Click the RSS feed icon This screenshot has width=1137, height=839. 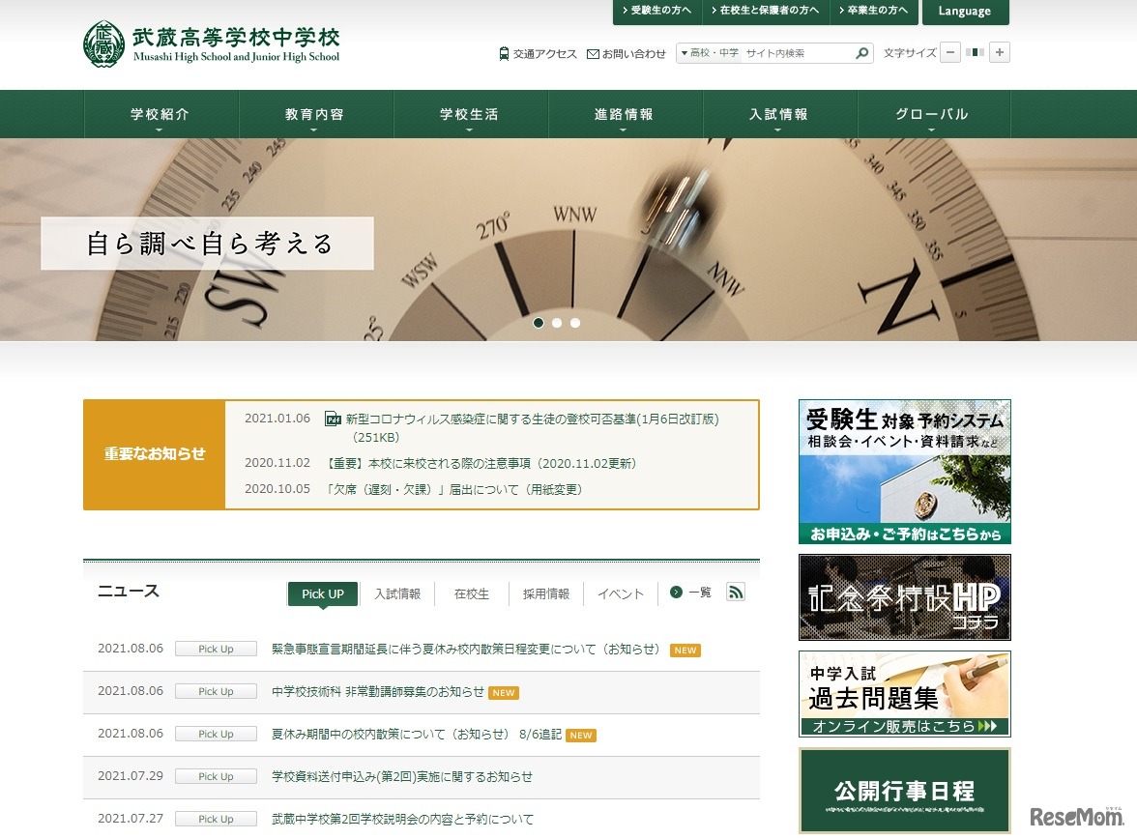point(736,592)
